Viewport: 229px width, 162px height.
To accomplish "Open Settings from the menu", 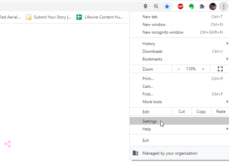I will (x=150, y=121).
